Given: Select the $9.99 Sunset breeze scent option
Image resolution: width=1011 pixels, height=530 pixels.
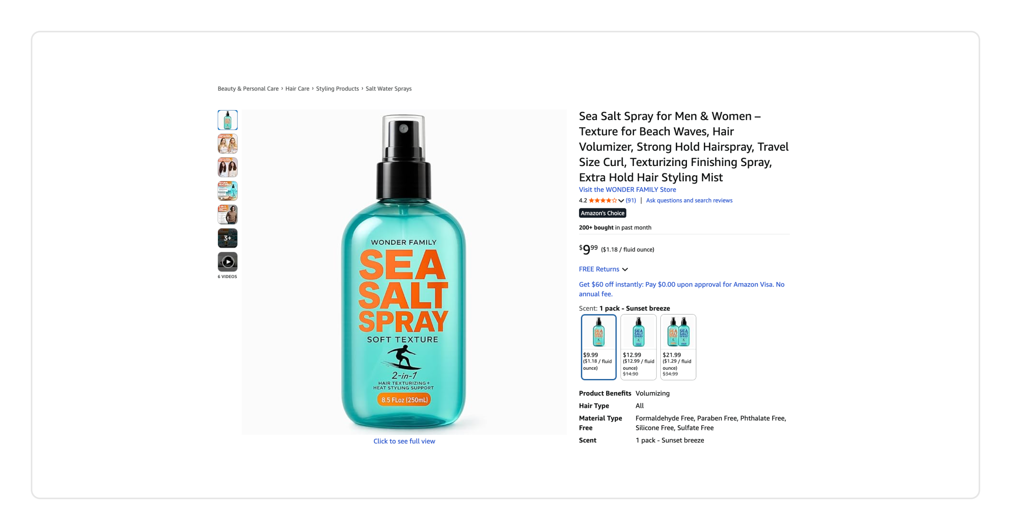Looking at the screenshot, I should (x=598, y=347).
